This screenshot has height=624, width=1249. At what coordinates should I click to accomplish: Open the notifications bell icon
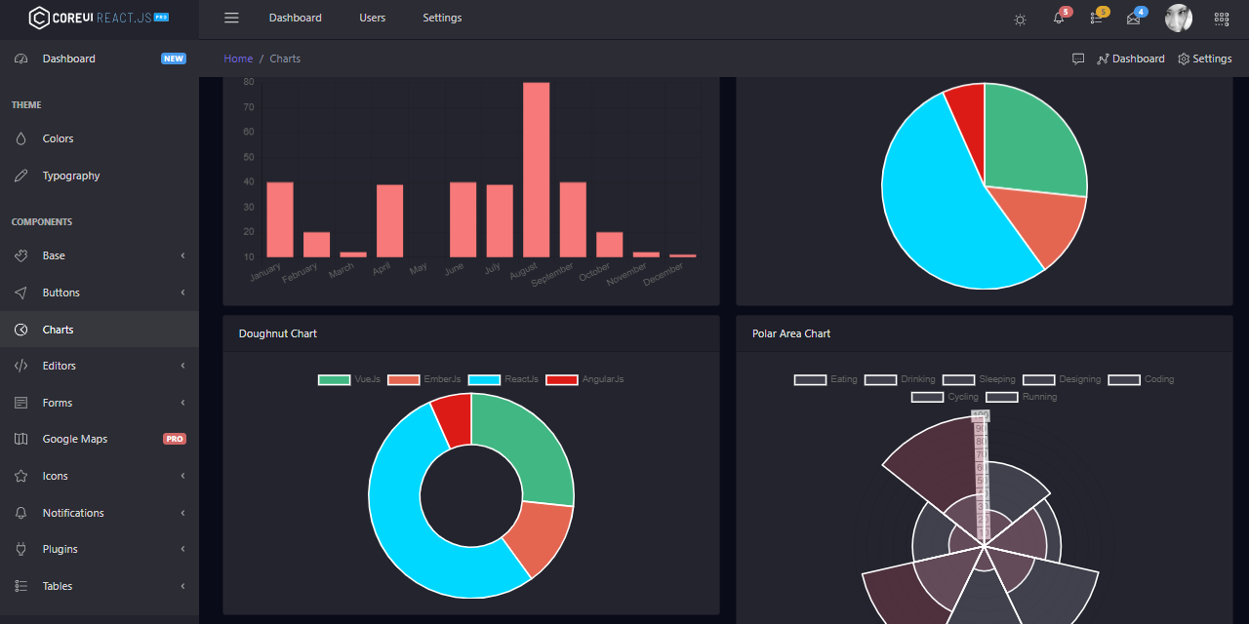click(x=1059, y=18)
